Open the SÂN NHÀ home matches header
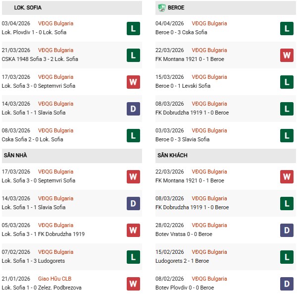 15,156
